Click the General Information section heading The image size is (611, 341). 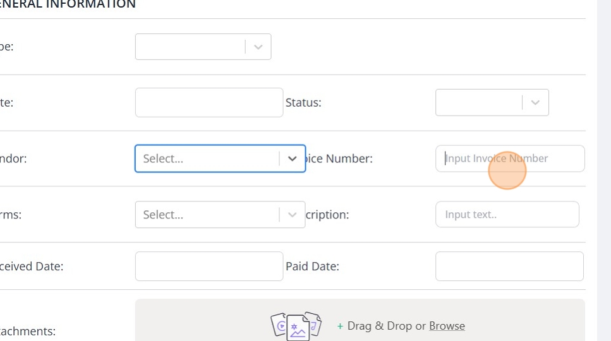(x=68, y=4)
